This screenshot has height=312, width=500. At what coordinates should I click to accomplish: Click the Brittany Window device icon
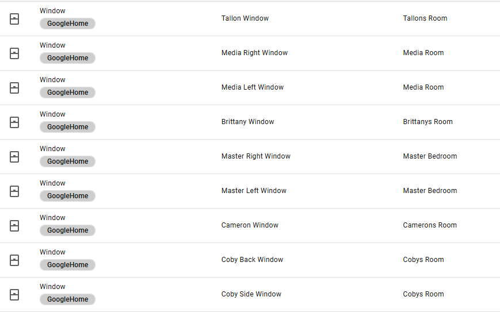click(x=14, y=122)
